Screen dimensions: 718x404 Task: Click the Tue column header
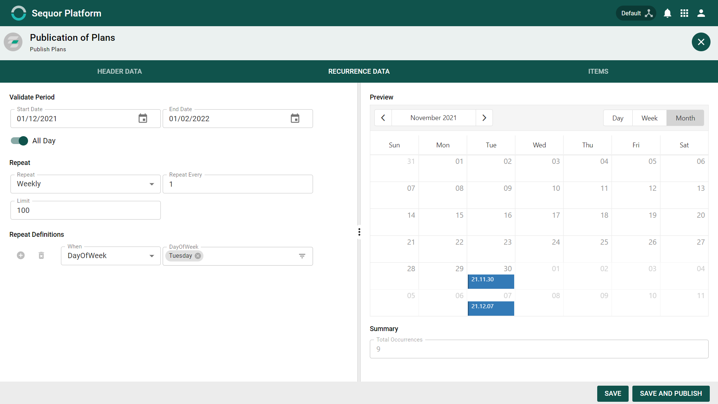pyautogui.click(x=491, y=145)
